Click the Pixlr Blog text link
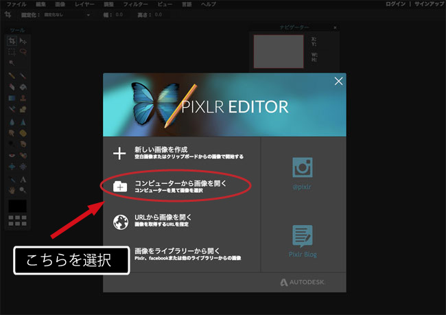 click(303, 255)
